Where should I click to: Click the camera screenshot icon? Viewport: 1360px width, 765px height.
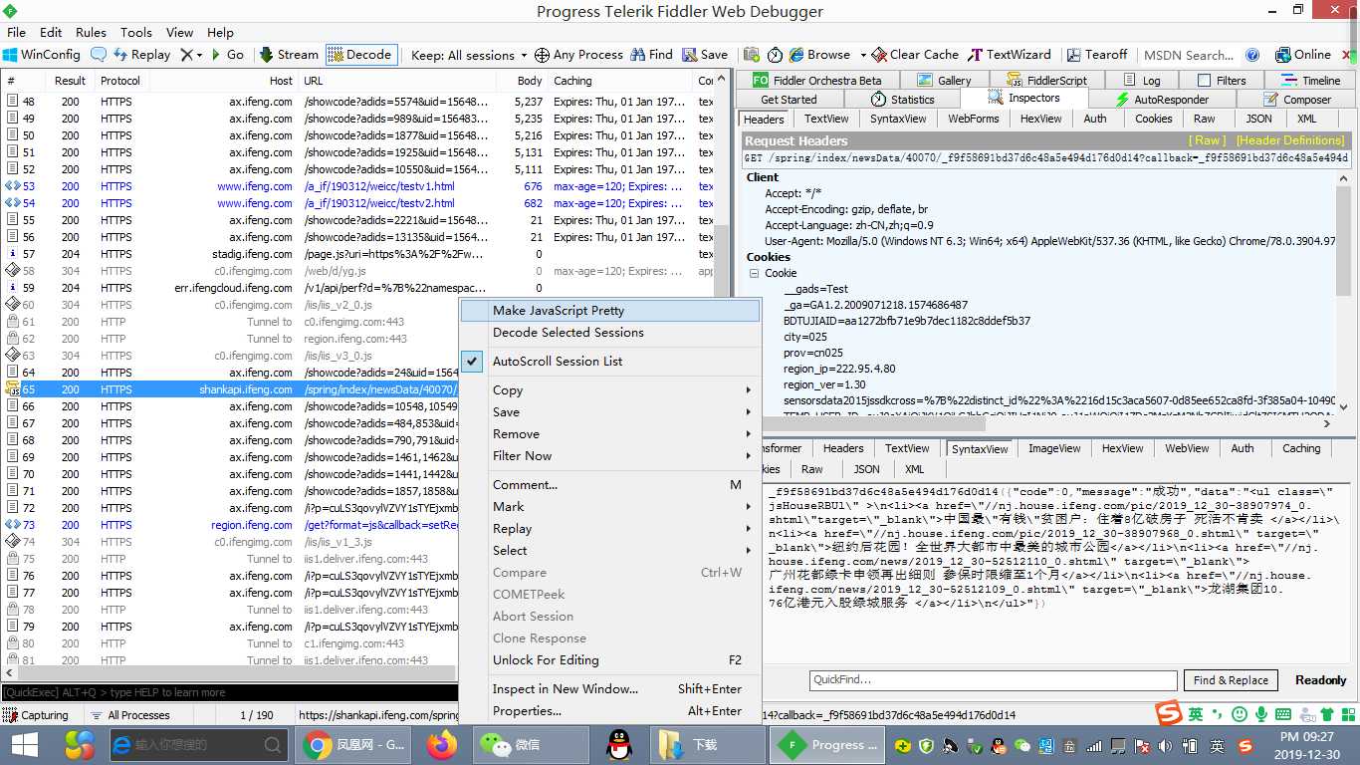[751, 55]
